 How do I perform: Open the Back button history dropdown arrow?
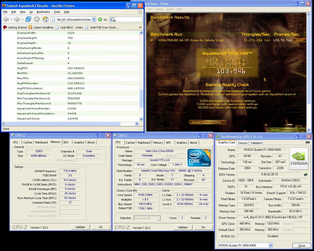[x=11, y=19]
